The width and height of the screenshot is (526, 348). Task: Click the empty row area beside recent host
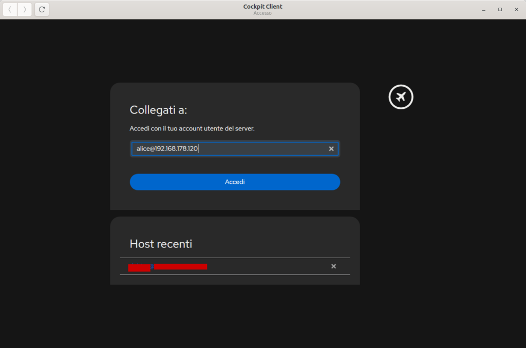267,266
